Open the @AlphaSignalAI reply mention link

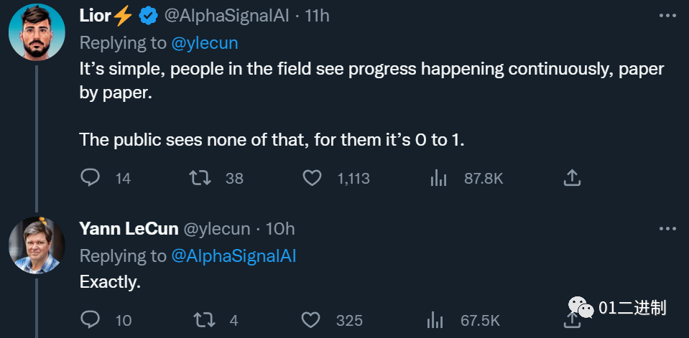[233, 256]
